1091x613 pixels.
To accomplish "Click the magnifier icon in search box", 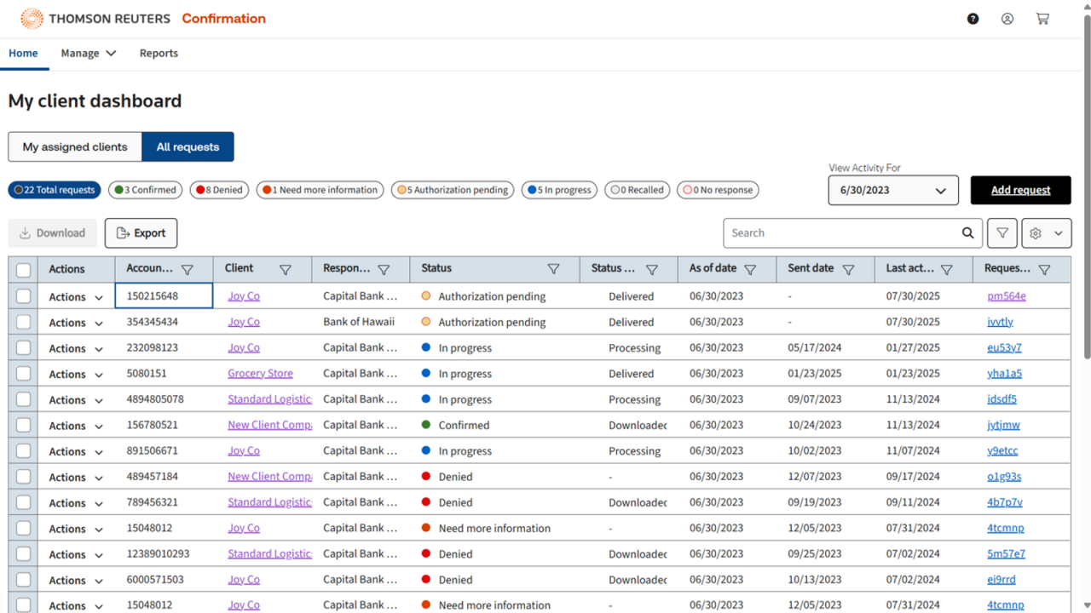I will 967,233.
